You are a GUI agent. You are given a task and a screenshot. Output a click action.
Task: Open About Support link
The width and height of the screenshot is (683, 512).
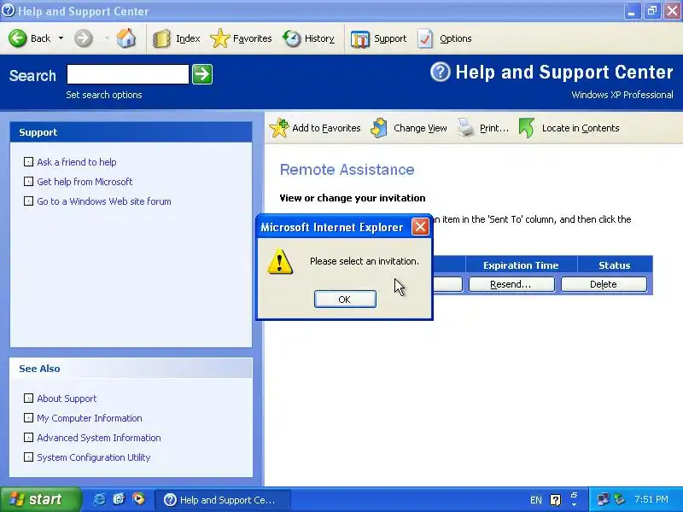click(x=67, y=399)
